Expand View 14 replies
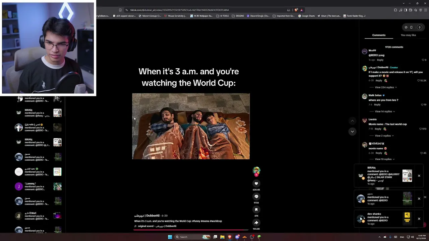Screen dimensions: 429x241 pos(385,111)
